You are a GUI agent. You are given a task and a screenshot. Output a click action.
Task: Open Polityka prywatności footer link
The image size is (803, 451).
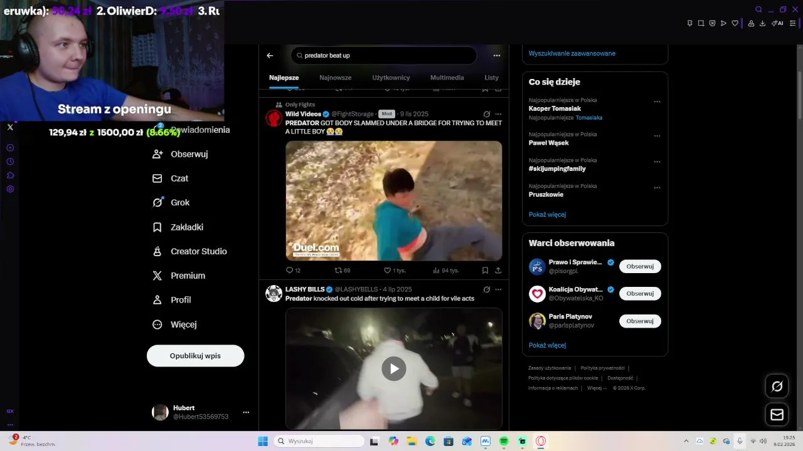coord(602,368)
